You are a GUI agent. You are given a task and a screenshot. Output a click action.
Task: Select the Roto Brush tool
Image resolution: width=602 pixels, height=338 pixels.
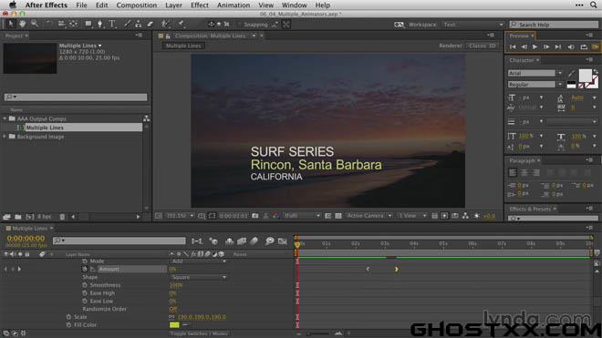[x=165, y=24]
